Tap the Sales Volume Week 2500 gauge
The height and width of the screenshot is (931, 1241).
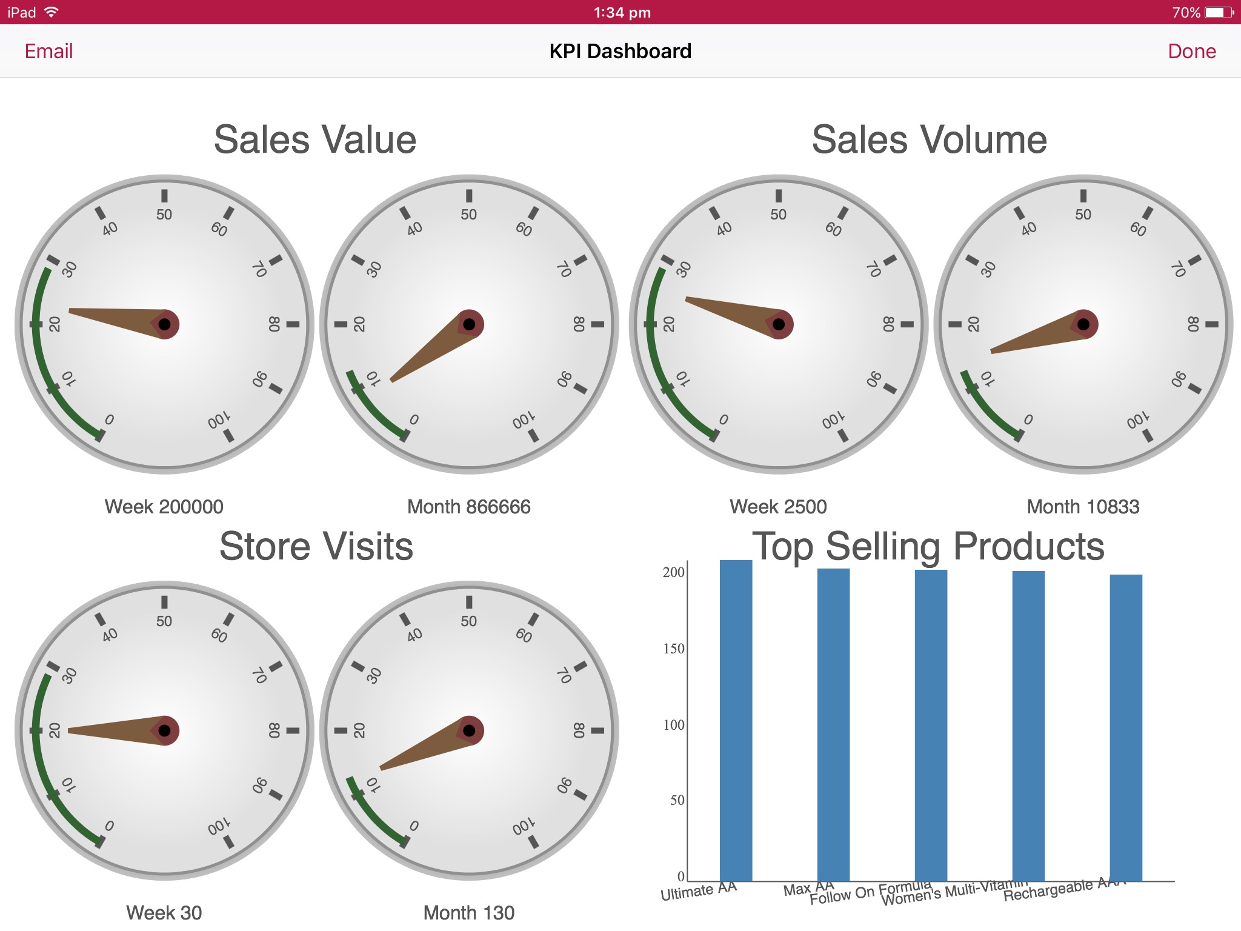(779, 324)
